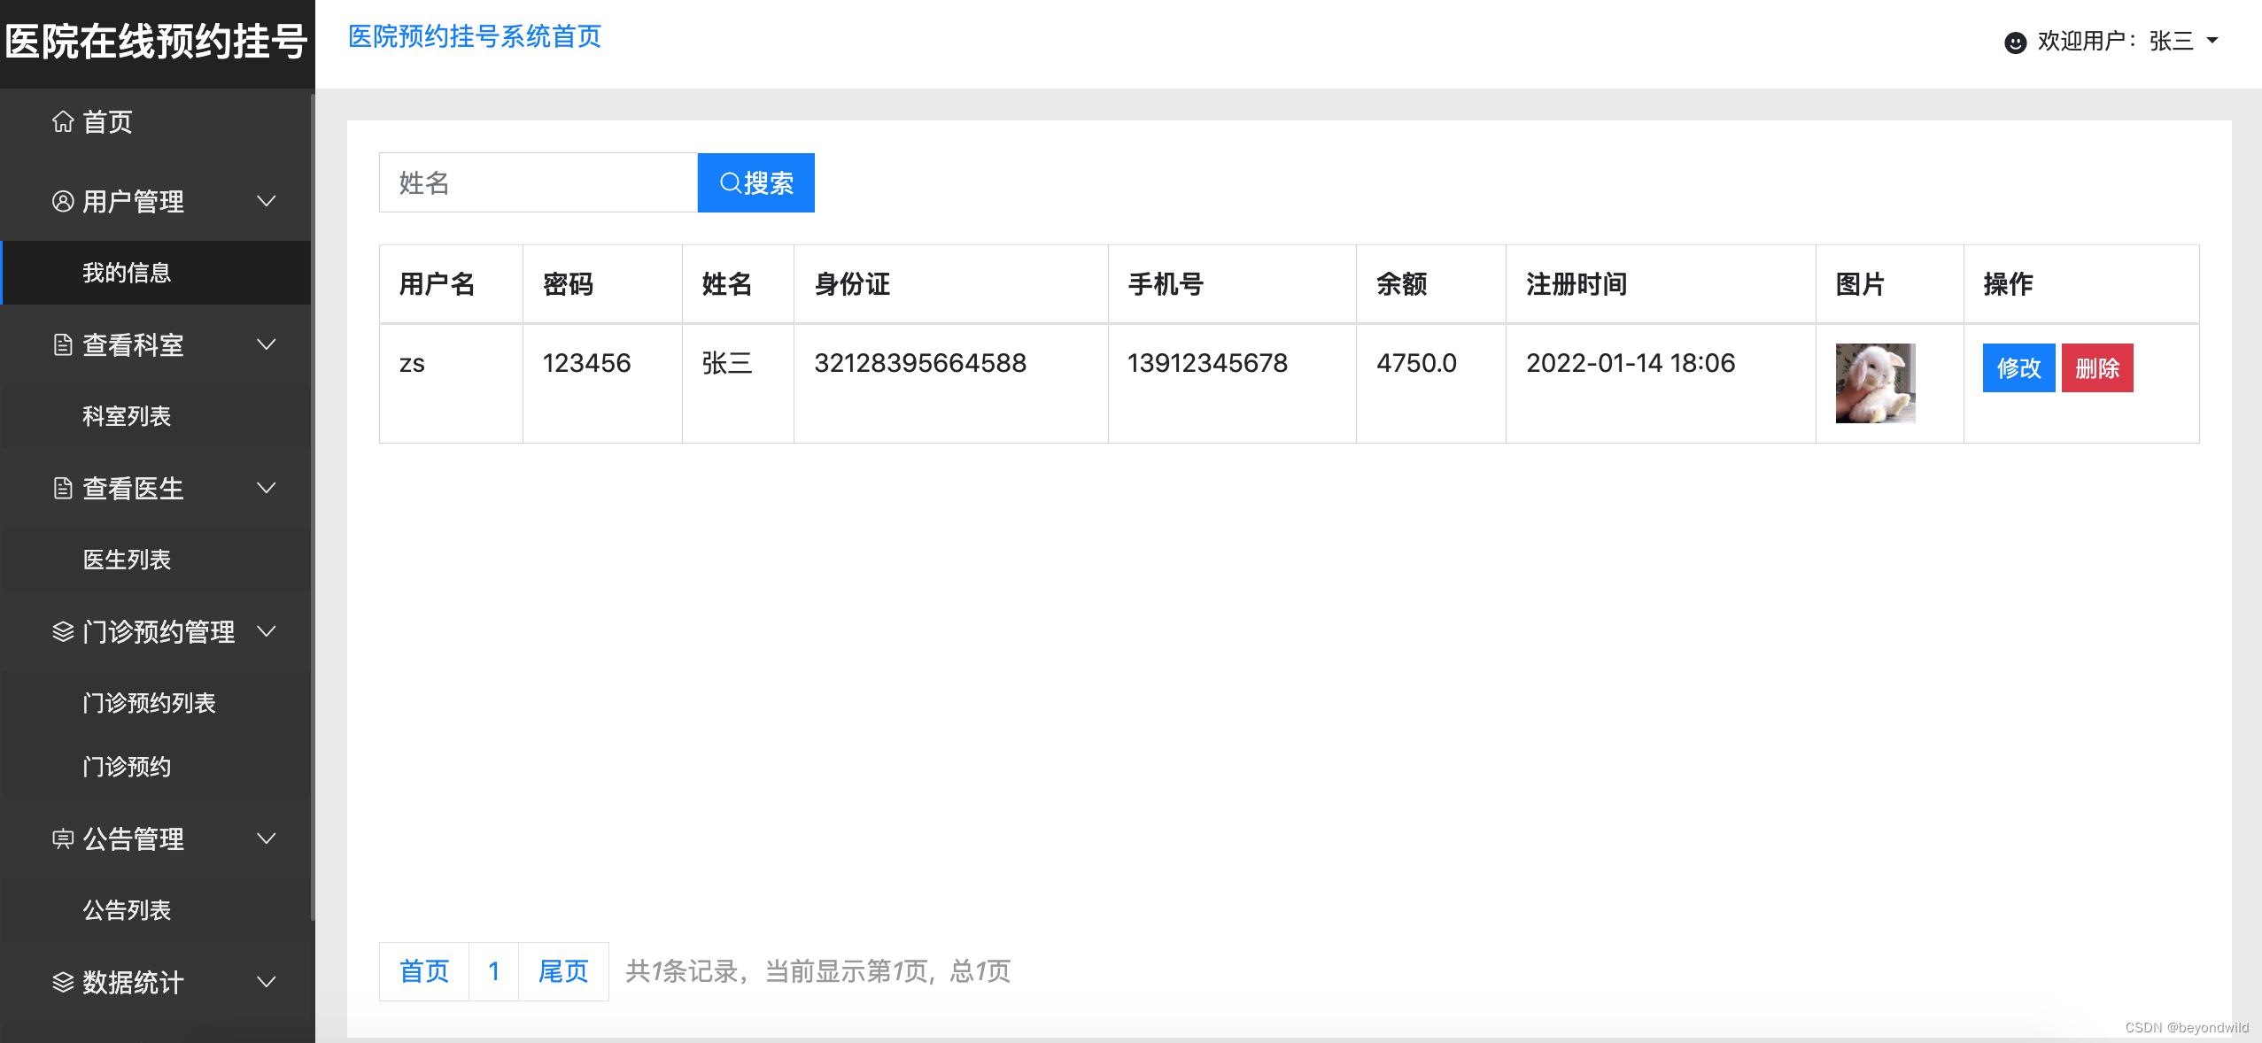
Task: Select the 我的信息 menu item
Action: click(x=126, y=273)
